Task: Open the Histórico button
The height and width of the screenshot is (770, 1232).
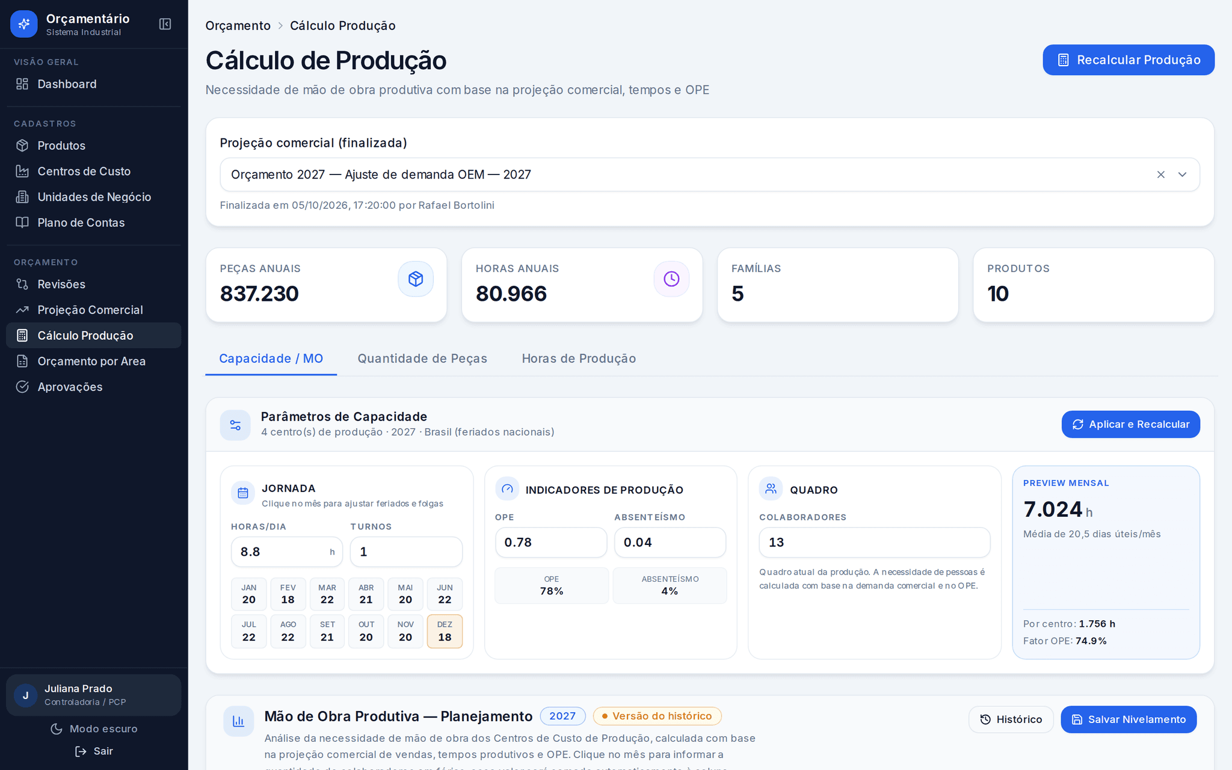Action: tap(1011, 719)
